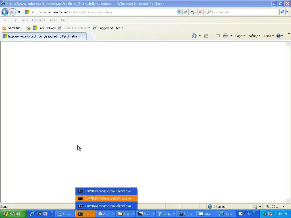Open the File menu
Viewport: 291px width, 218px height.
pos(5,20)
